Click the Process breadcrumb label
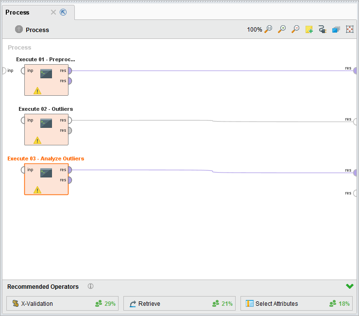Viewport: 359px width, 316px height. coord(37,30)
